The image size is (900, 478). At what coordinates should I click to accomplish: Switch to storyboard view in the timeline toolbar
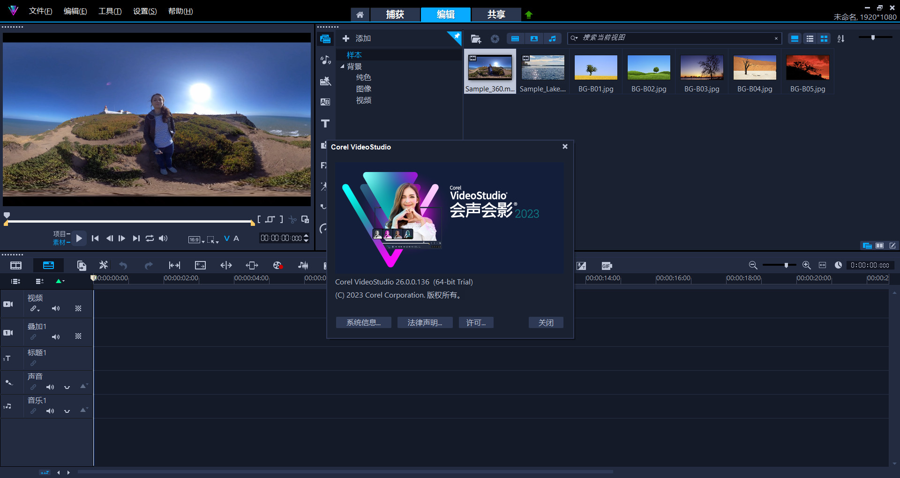coord(16,266)
